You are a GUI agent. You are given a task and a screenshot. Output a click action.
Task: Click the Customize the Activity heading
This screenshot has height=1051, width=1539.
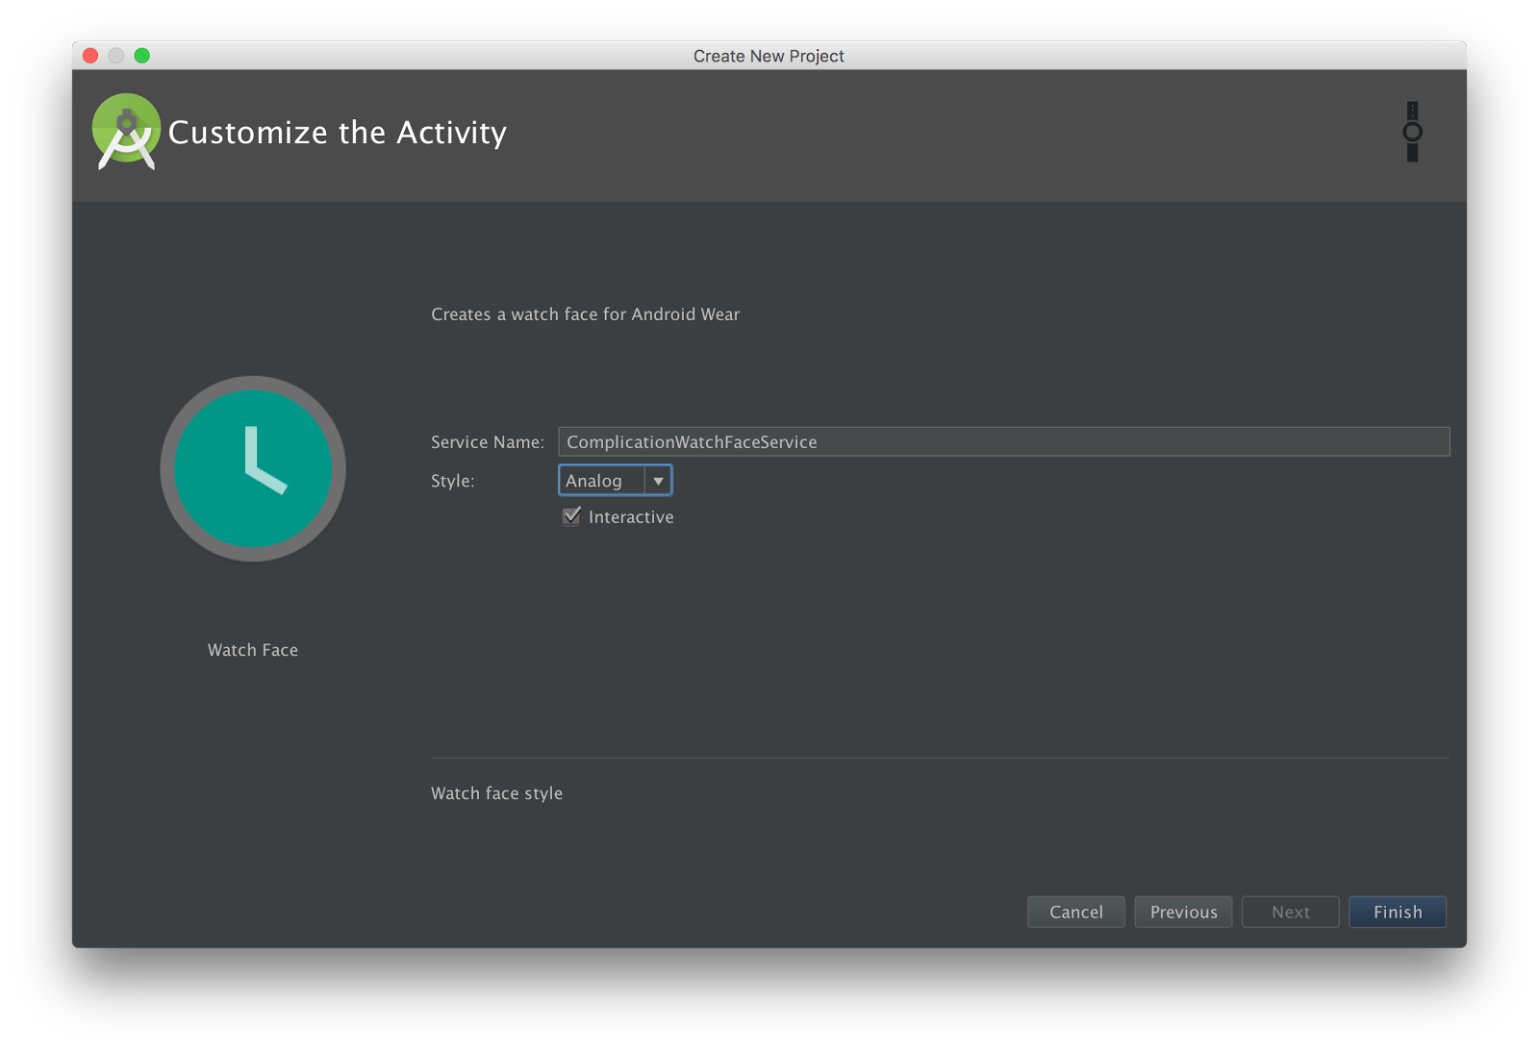[x=338, y=132]
